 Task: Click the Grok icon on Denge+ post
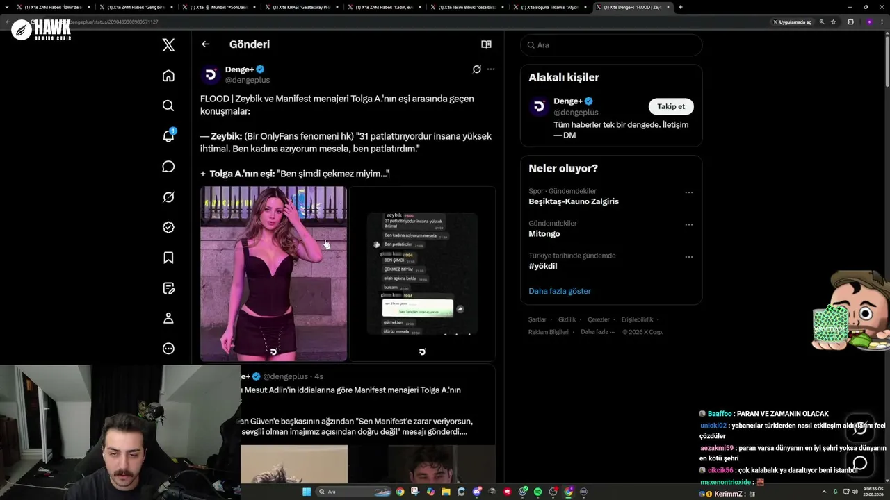(477, 69)
